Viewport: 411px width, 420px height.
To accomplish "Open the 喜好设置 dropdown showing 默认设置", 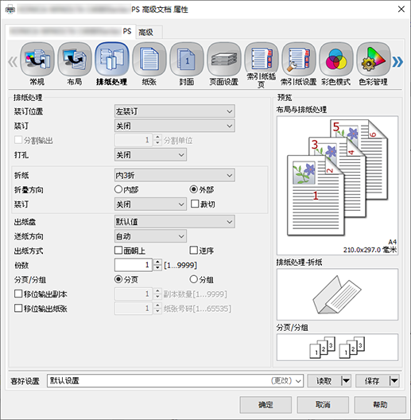I will click(x=175, y=380).
